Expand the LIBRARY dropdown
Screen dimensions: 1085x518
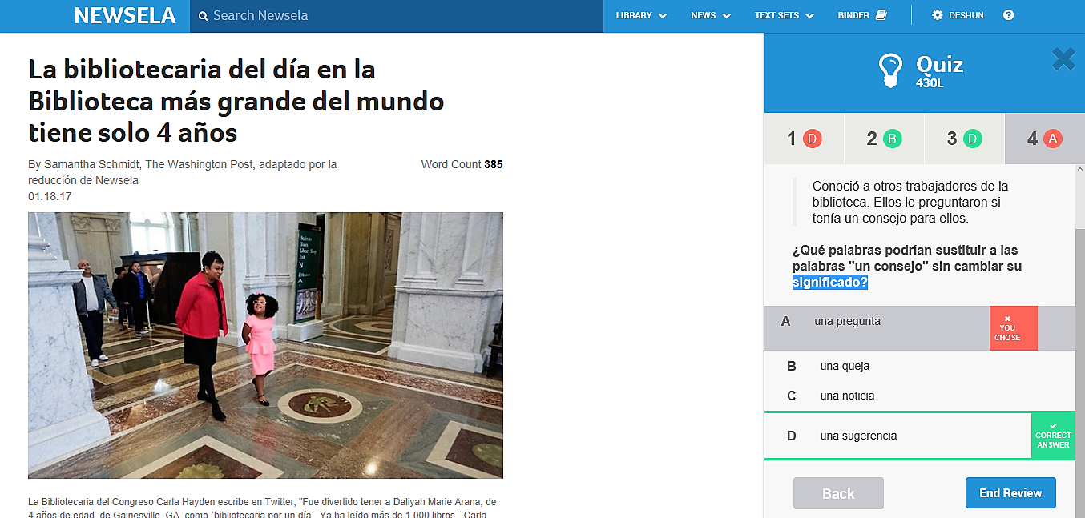(x=640, y=14)
